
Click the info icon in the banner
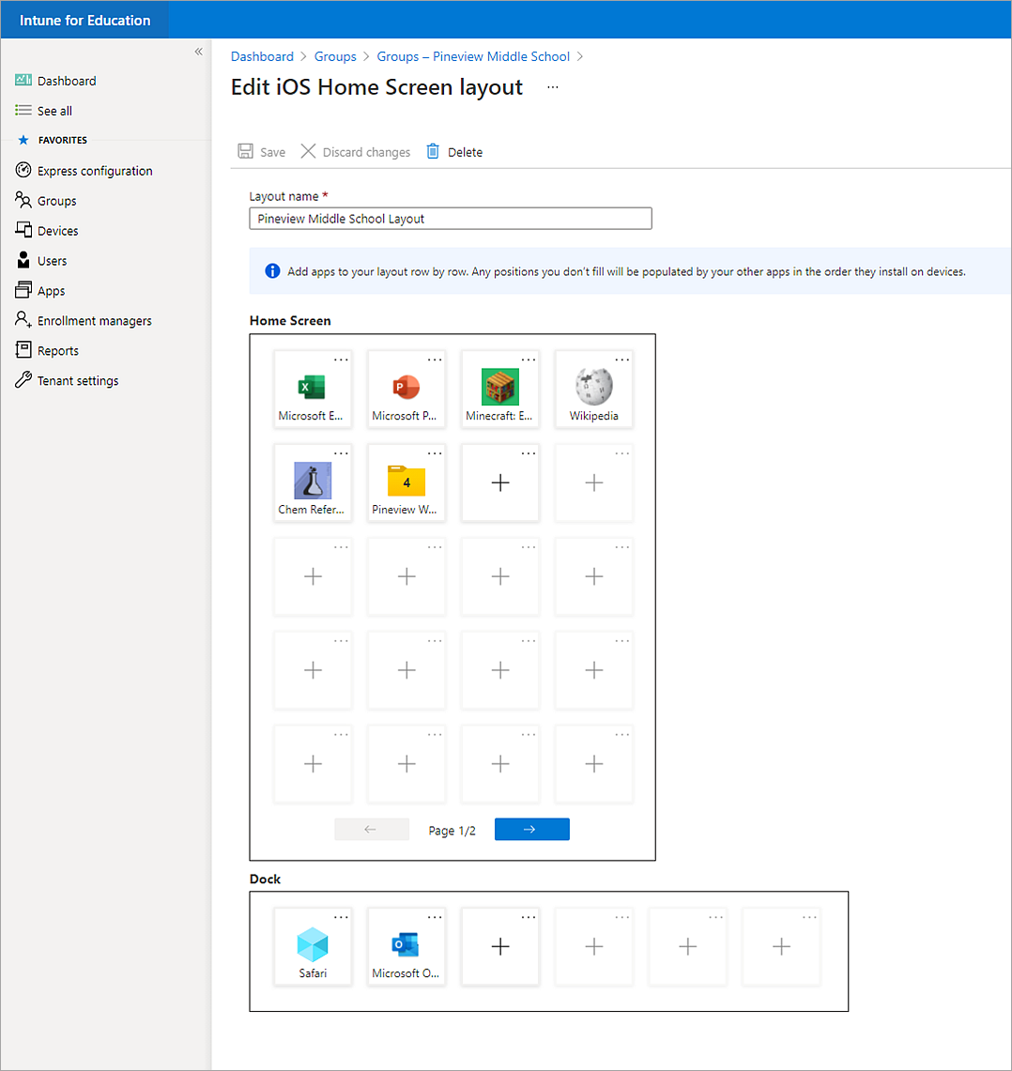click(x=272, y=271)
